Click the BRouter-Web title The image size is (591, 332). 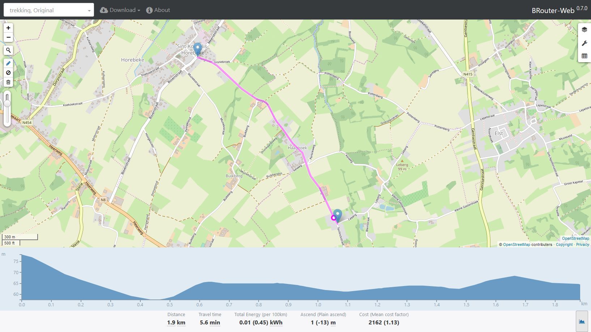click(x=553, y=10)
